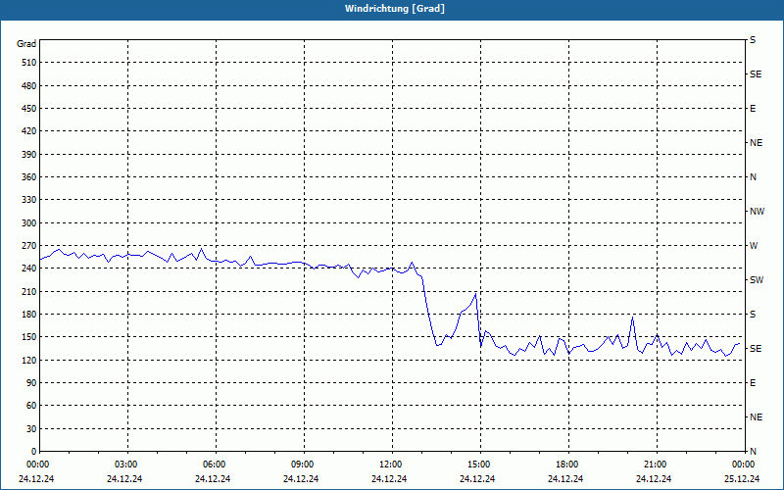Click the 90 value on left axis
This screenshot has width=784, height=490.
coord(31,383)
